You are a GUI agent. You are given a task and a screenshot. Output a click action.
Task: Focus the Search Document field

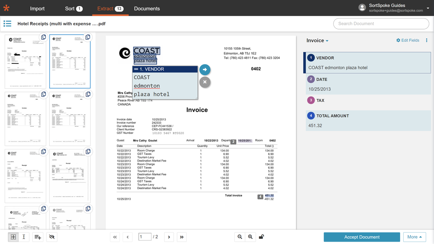381,24
